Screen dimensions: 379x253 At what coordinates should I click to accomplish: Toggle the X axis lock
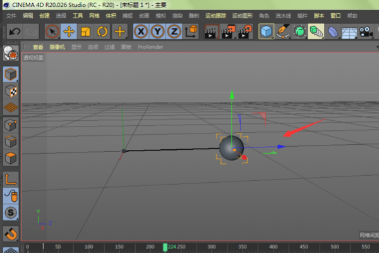(x=141, y=31)
